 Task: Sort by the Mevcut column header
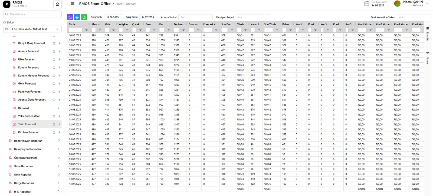coord(96,24)
